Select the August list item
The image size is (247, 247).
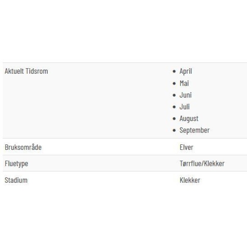coord(189,119)
